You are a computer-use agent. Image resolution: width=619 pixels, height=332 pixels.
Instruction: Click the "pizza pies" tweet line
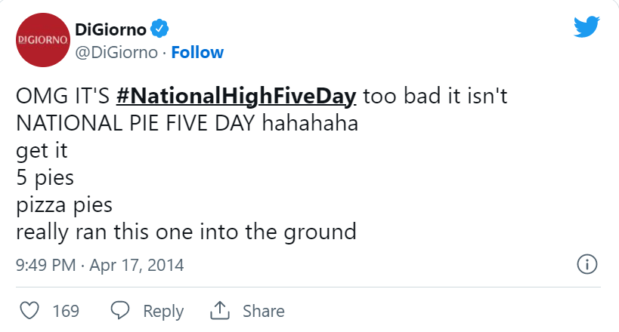tap(64, 204)
